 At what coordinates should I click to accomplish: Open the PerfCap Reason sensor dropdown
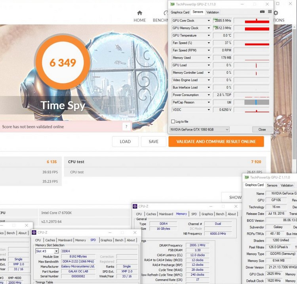(x=209, y=102)
